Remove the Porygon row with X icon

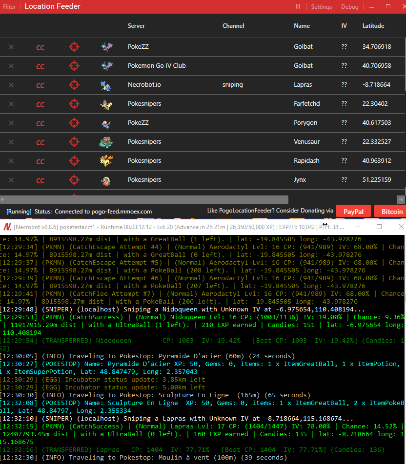click(11, 123)
